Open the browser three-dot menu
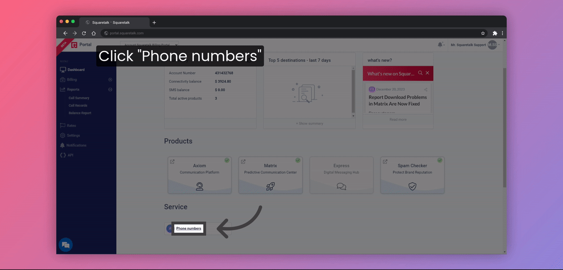563x270 pixels. (502, 33)
